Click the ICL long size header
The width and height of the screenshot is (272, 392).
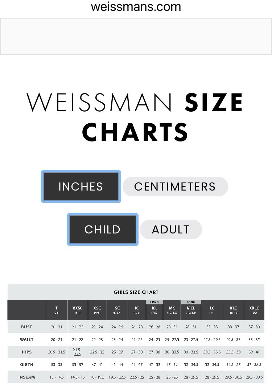click(154, 310)
